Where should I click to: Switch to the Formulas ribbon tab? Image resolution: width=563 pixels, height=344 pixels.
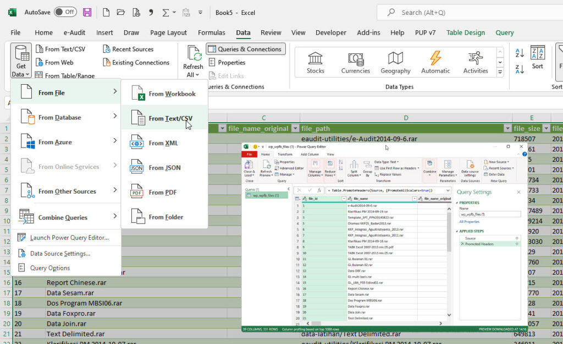(212, 32)
